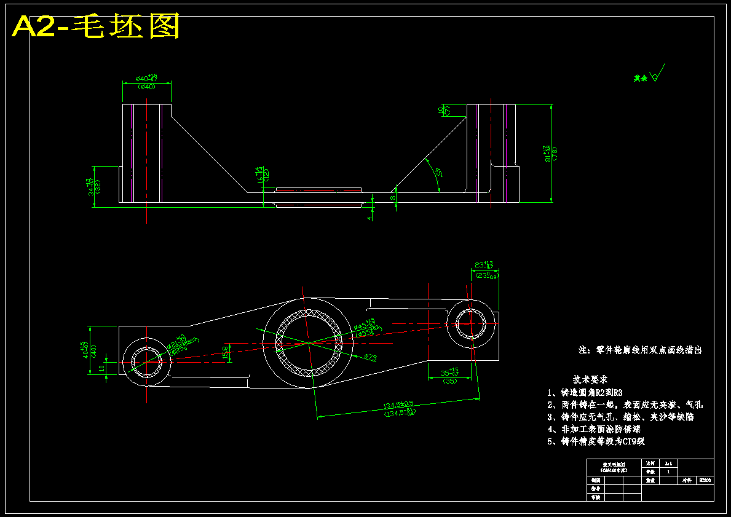Select the 81 (78) height dimension
Image resolution: width=731 pixels, height=517 pixels.
pos(550,153)
